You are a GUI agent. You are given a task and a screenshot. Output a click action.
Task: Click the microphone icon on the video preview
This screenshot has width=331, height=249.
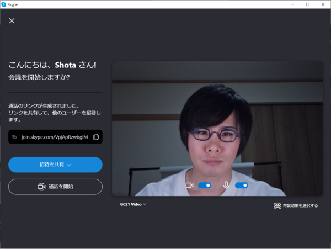tap(226, 185)
